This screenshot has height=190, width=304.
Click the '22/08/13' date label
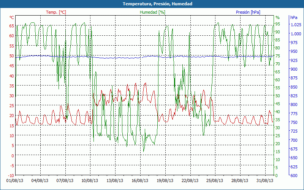[190, 181]
